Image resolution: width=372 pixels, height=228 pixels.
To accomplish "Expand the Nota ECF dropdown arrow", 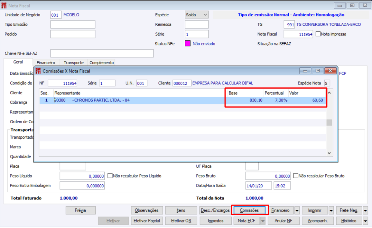I will [263, 221].
